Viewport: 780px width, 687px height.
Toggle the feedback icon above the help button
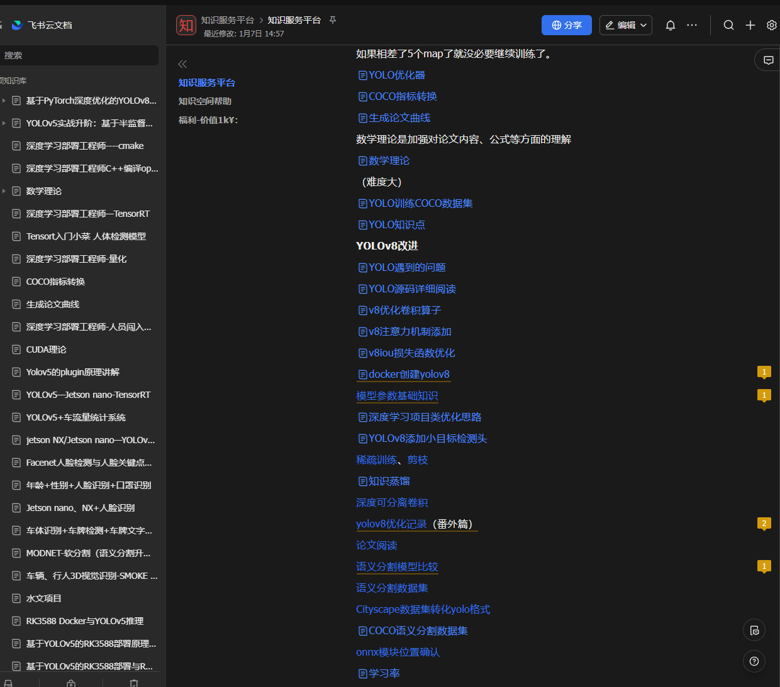(x=754, y=630)
